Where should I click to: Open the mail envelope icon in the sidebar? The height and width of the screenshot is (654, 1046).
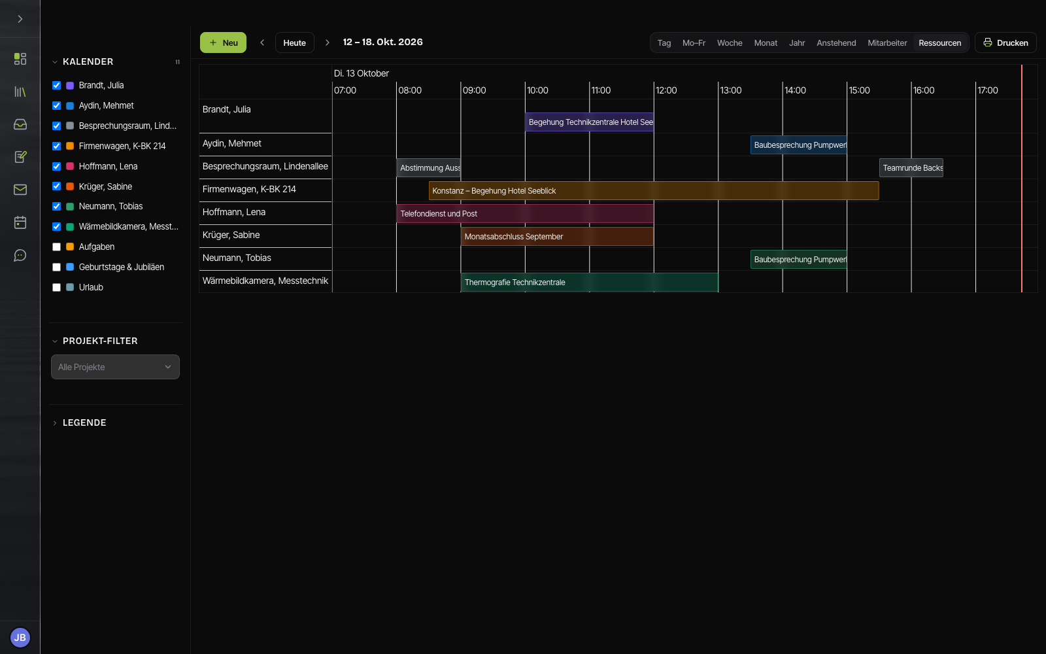[x=20, y=190]
